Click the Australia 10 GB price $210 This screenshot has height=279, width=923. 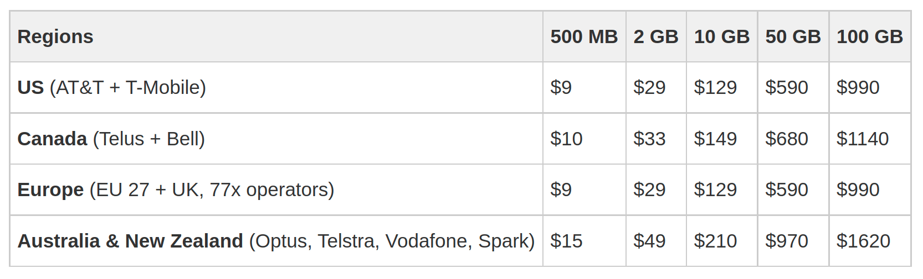pyautogui.click(x=715, y=241)
